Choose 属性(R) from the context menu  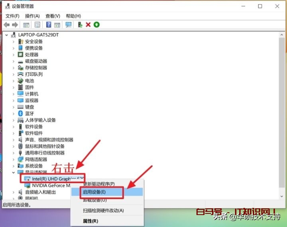(x=90, y=221)
